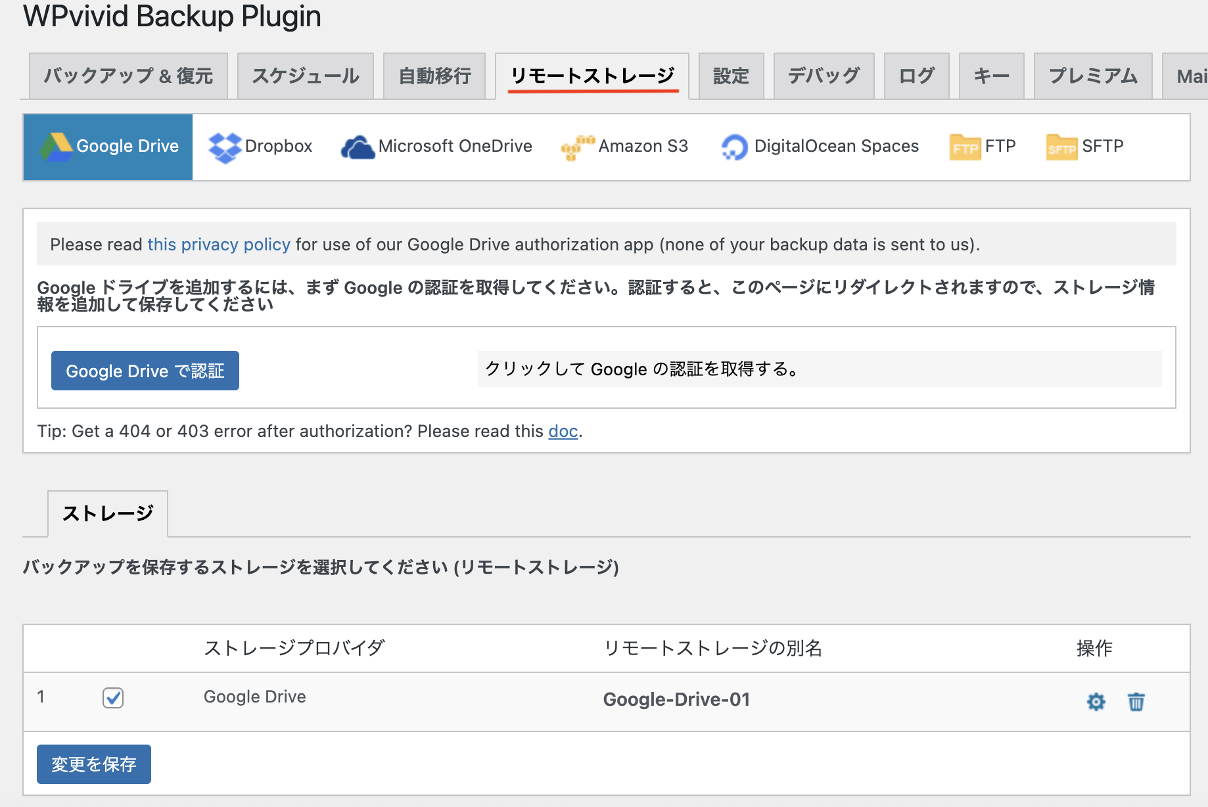Choose the Dropbox storage icon

point(225,147)
